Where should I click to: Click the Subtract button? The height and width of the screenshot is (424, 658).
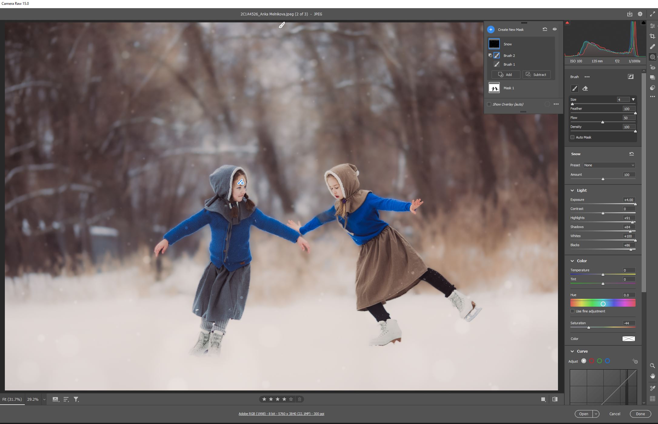coord(536,75)
